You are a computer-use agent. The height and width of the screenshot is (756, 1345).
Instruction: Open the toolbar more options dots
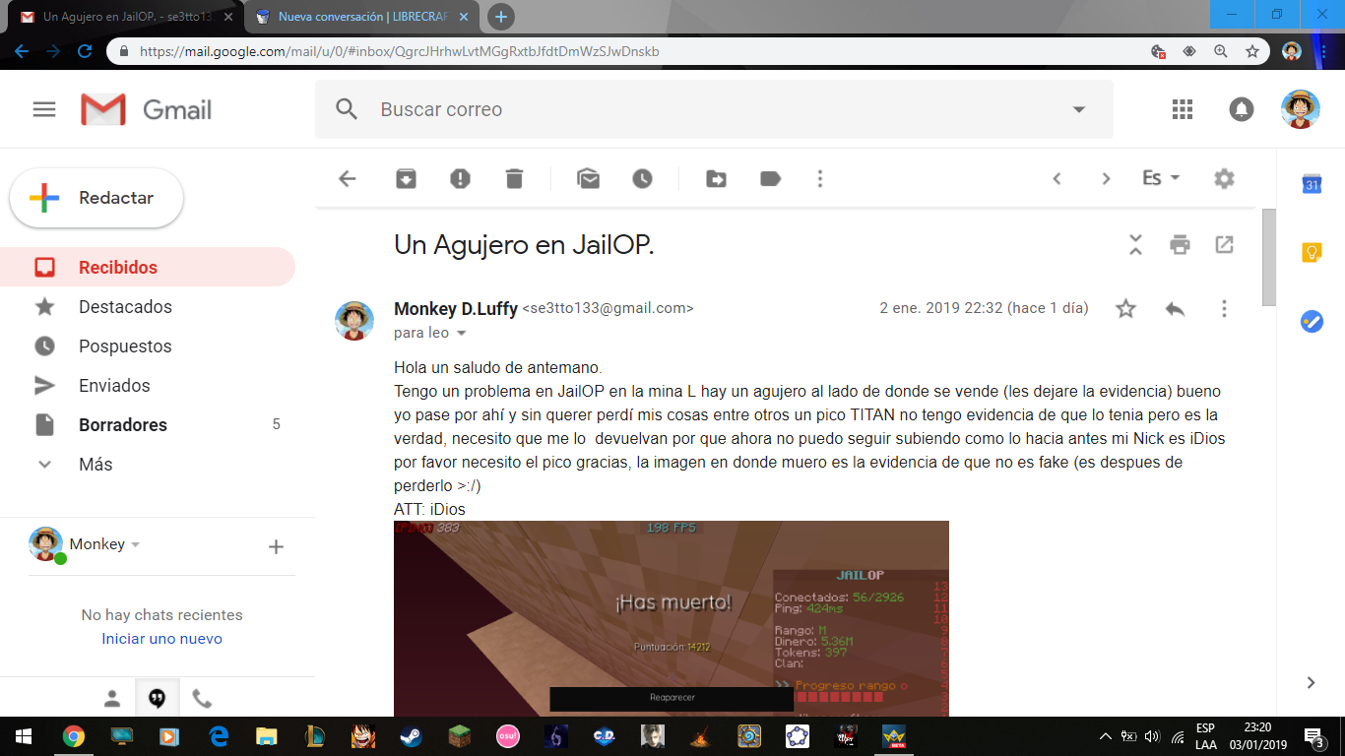pyautogui.click(x=820, y=178)
